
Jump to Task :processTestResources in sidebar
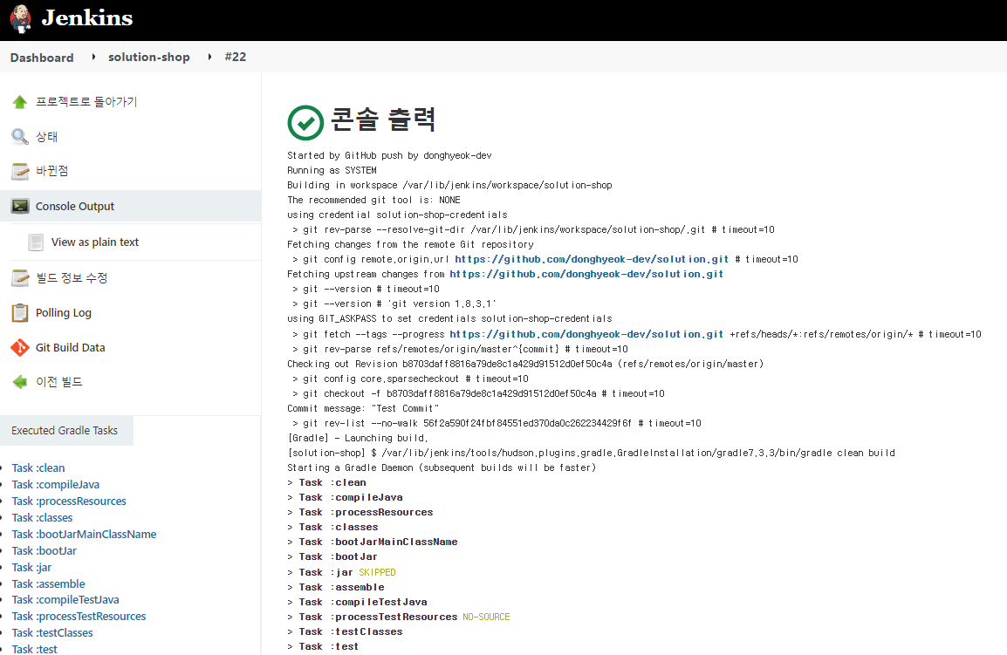79,617
